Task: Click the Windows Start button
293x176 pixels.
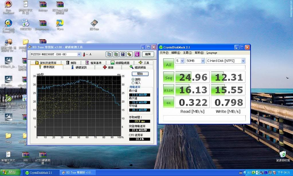Action: pos(11,173)
